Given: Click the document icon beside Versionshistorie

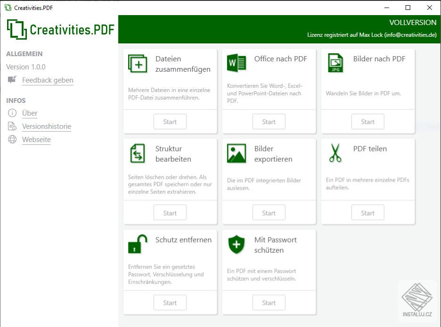Looking at the screenshot, I should tap(12, 126).
